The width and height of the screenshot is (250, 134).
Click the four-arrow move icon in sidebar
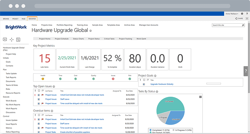(x=12, y=39)
